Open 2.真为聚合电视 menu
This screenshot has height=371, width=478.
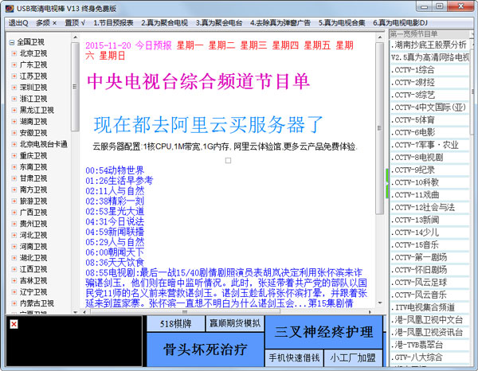pyautogui.click(x=164, y=23)
